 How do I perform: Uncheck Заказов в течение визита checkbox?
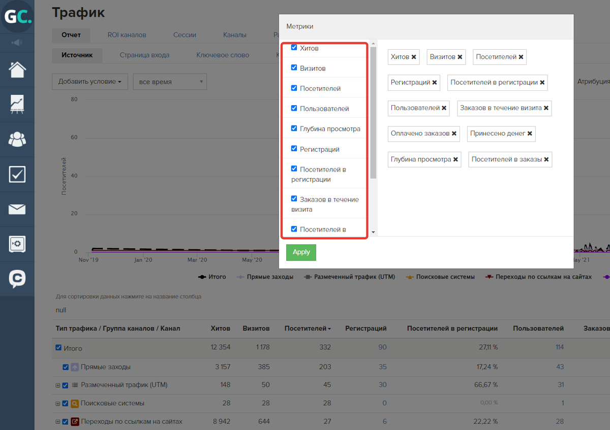(x=294, y=199)
